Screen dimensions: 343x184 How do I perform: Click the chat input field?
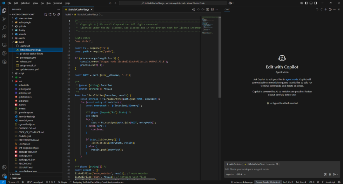[x=282, y=169]
